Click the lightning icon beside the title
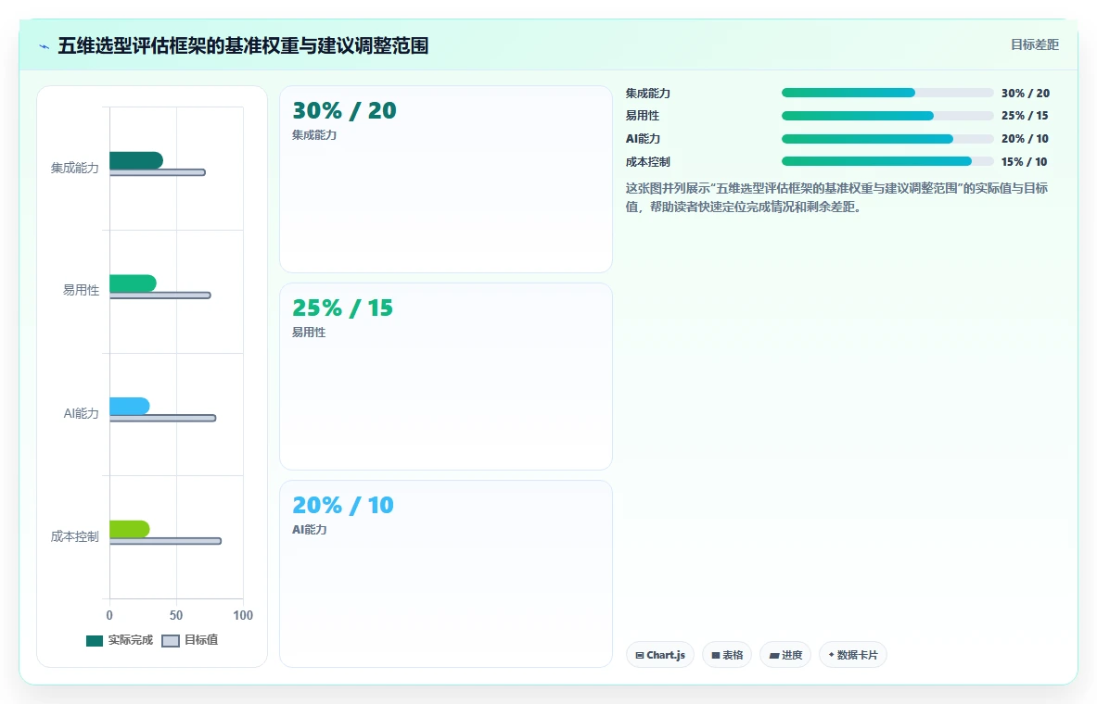 pos(45,47)
